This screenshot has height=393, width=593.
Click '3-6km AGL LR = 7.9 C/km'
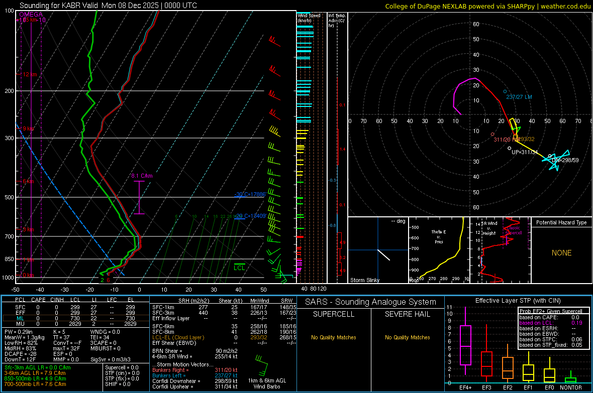(x=35, y=373)
